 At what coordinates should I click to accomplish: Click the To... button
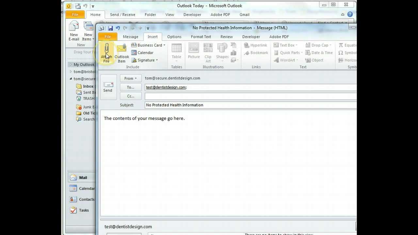[x=130, y=87]
